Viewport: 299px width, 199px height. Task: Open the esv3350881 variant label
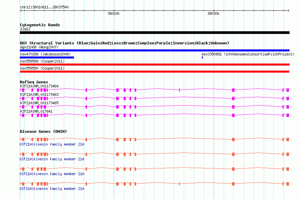(x=248, y=54)
